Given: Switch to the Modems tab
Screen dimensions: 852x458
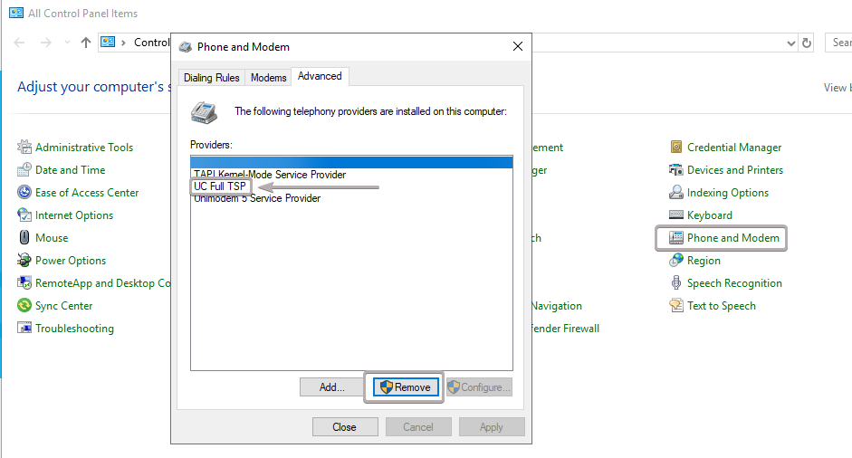Looking at the screenshot, I should pos(268,78).
